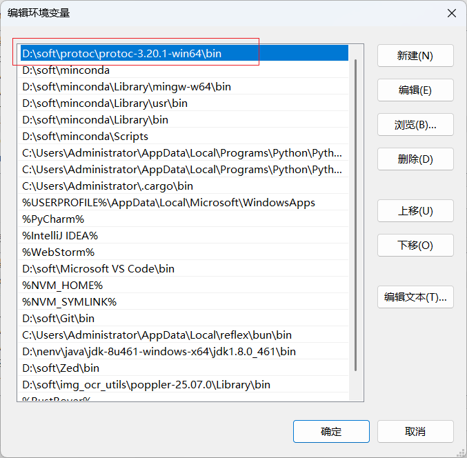This screenshot has width=467, height=458.
Task: Select the D:\soft\minconda entry
Action: tap(66, 70)
